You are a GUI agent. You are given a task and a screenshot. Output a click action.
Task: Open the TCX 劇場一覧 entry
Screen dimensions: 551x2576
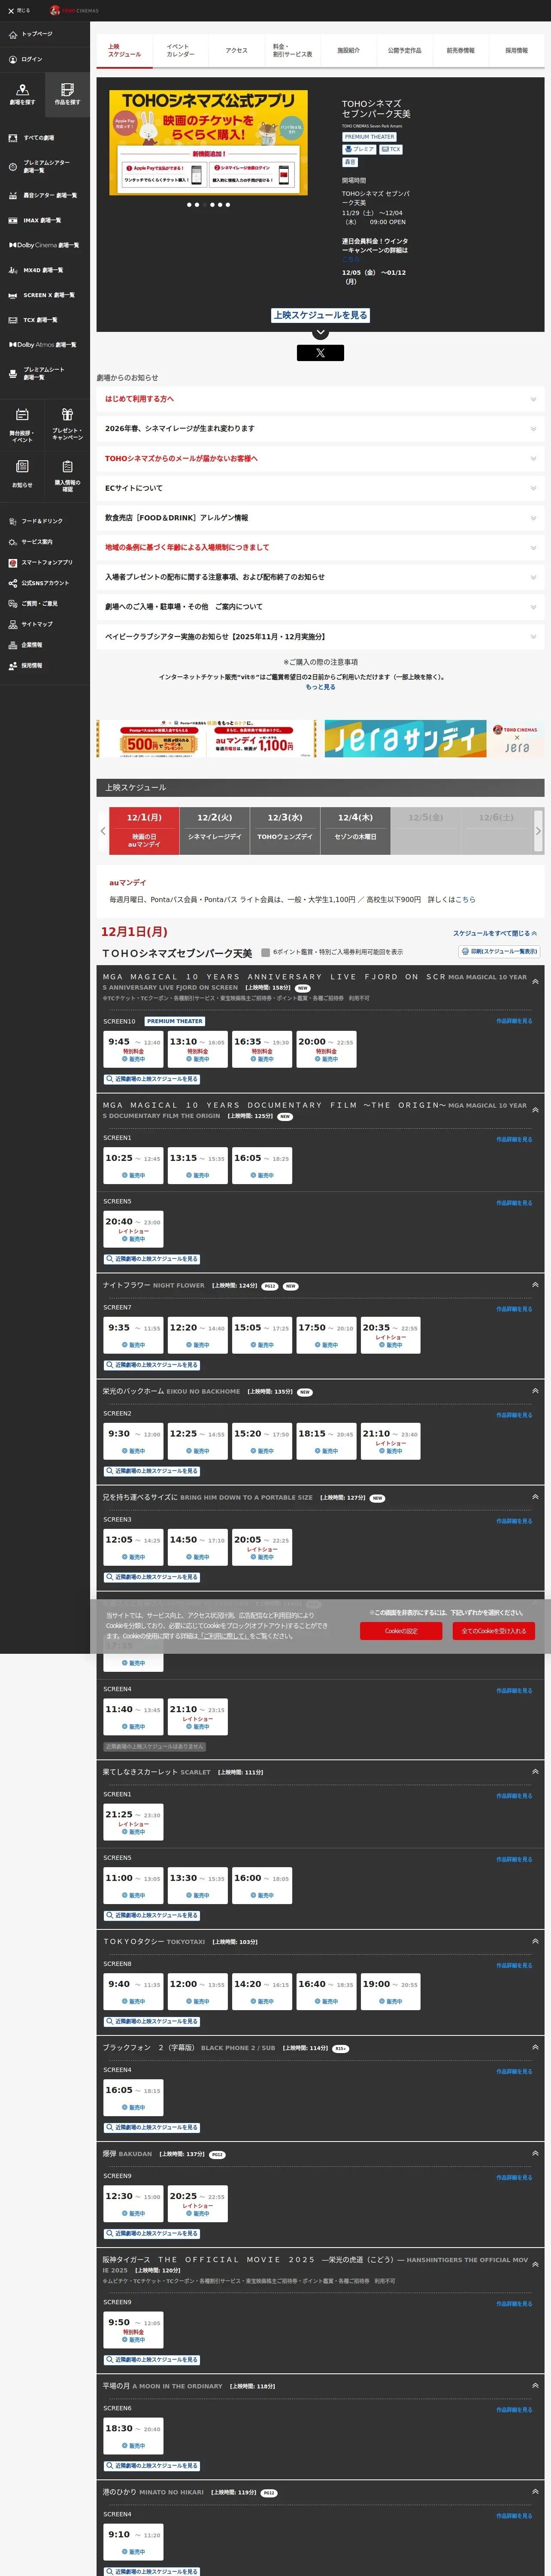45,320
